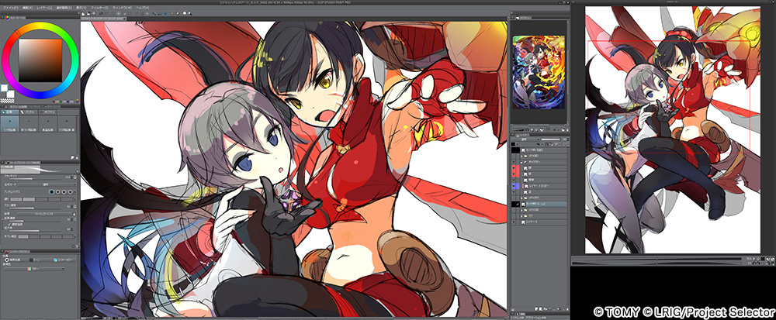776x320 pixels.
Task: Adjust the layer opacity slider in Layer panel
Action: click(x=550, y=139)
